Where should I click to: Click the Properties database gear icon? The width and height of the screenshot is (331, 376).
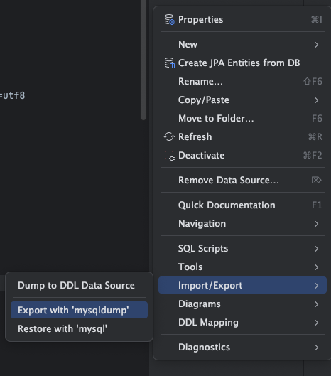169,20
